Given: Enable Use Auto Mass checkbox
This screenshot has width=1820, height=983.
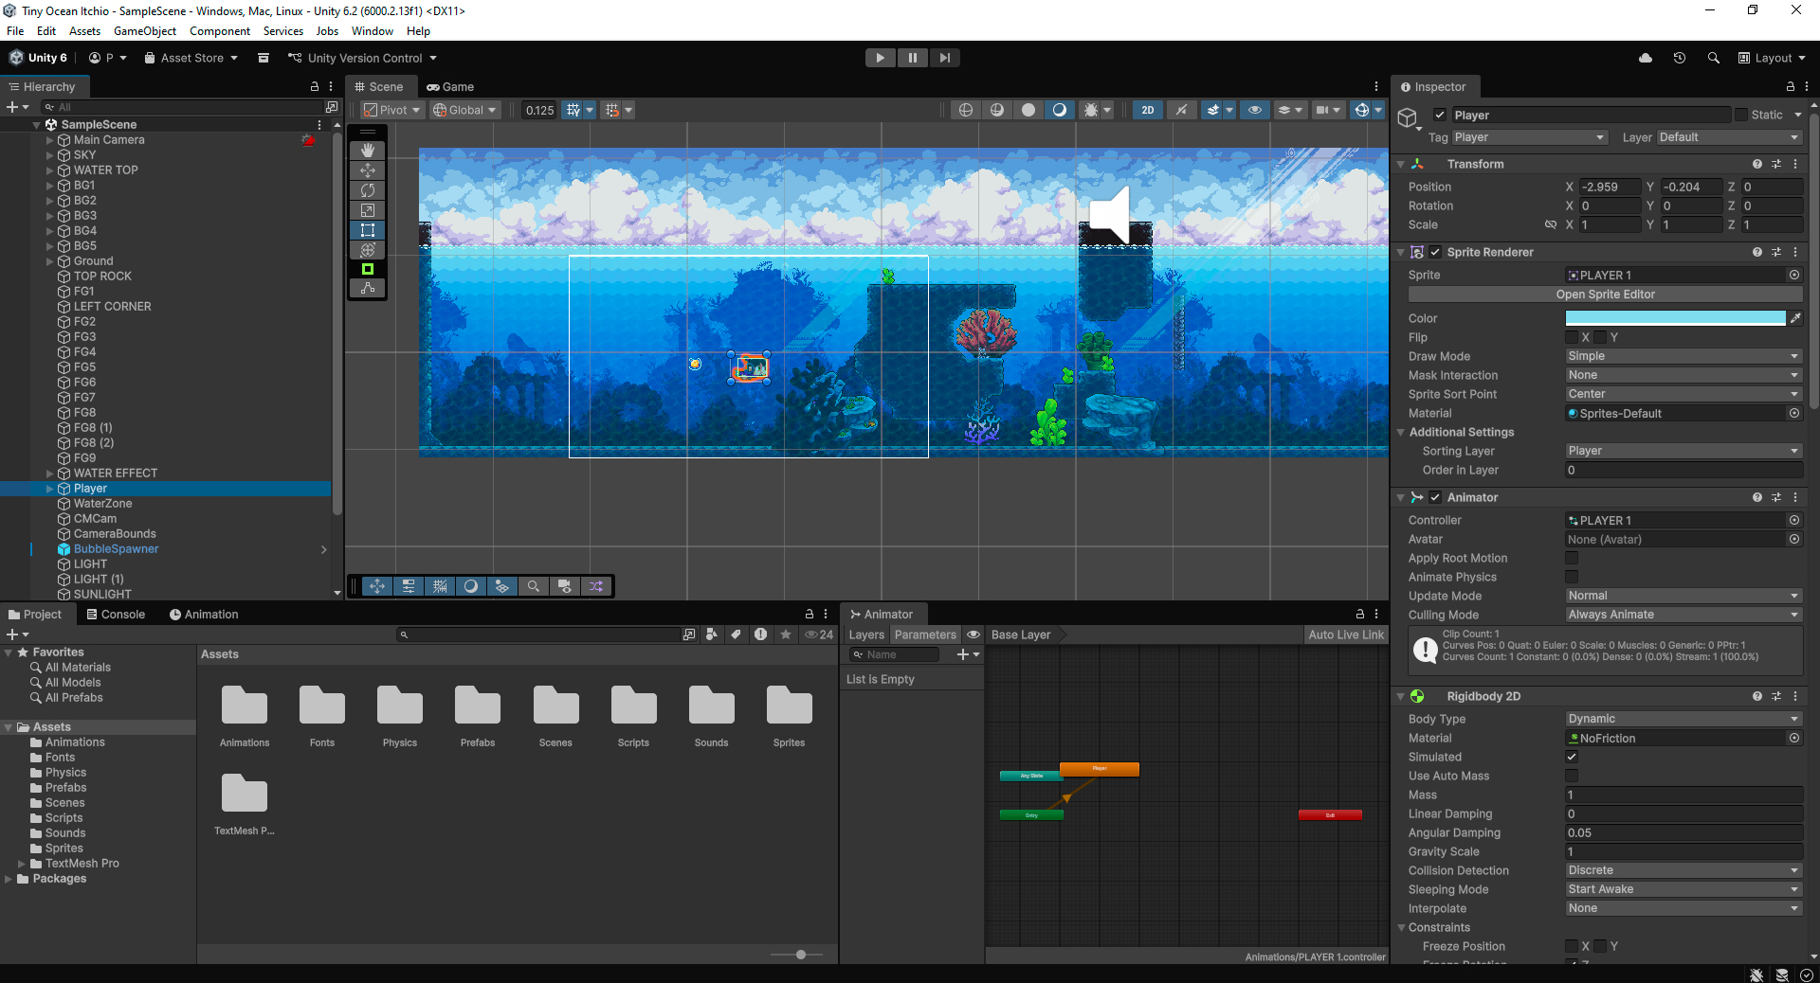Looking at the screenshot, I should 1572,777.
